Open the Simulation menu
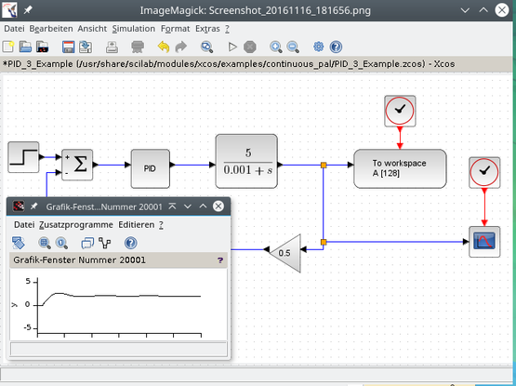 click(134, 29)
